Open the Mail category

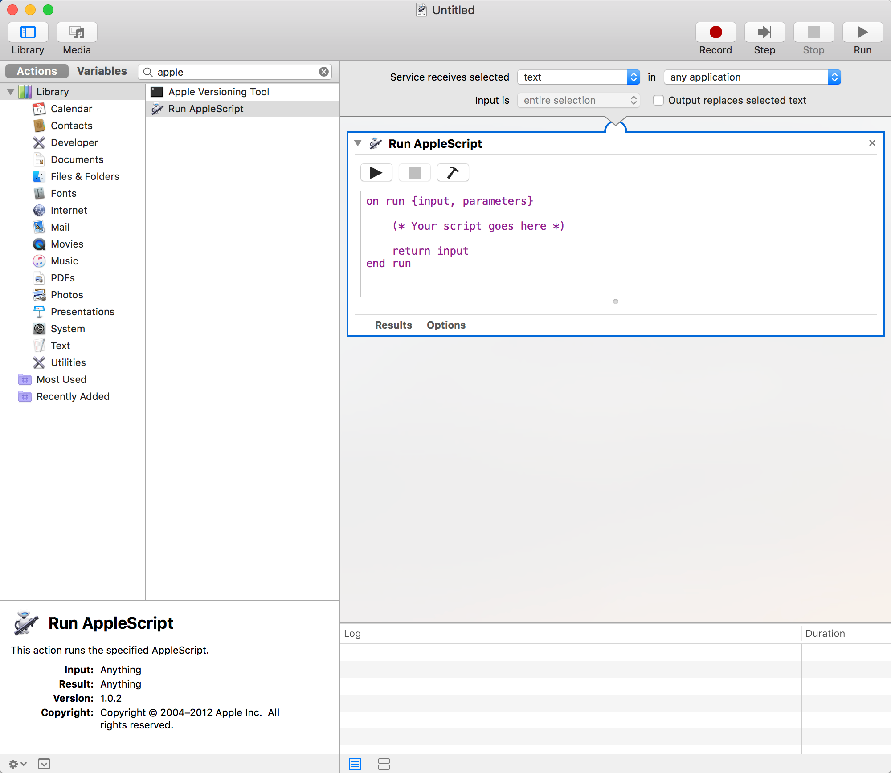(x=60, y=227)
